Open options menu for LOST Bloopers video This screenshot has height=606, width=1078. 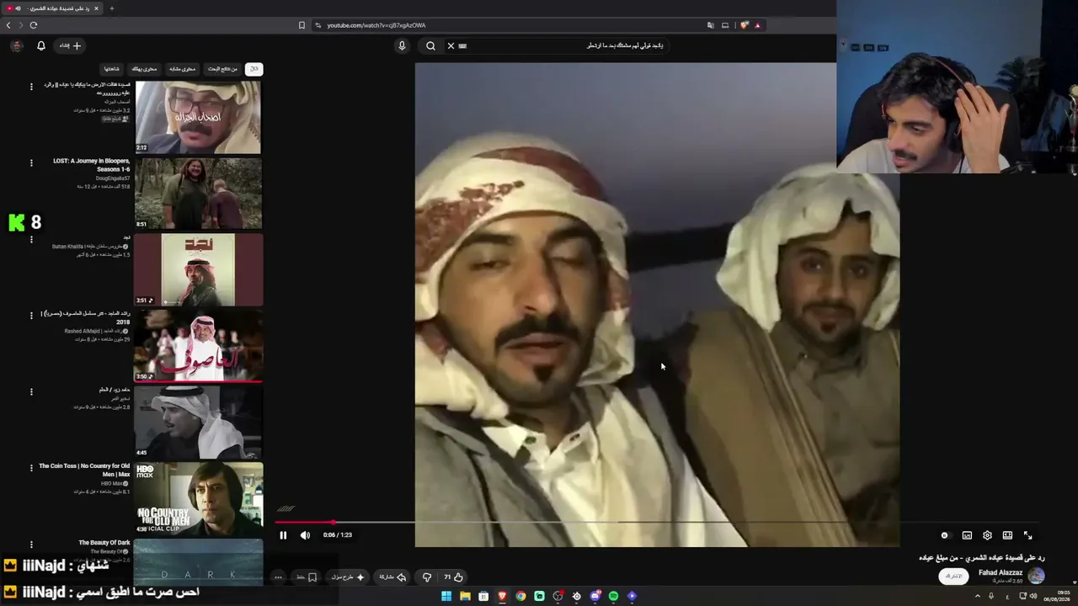tap(31, 162)
